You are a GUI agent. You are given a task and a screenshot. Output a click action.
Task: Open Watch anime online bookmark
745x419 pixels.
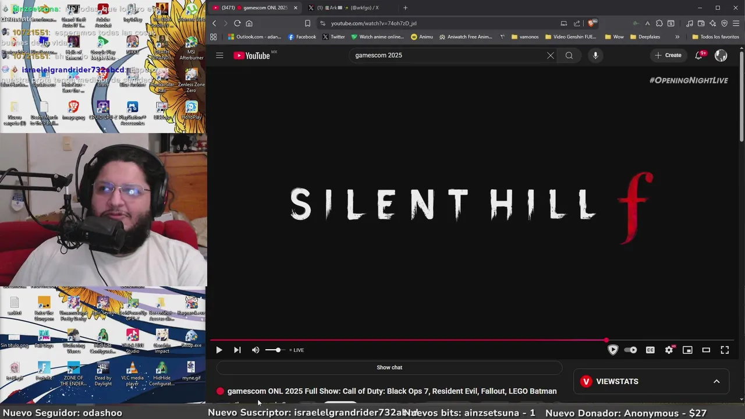point(377,37)
